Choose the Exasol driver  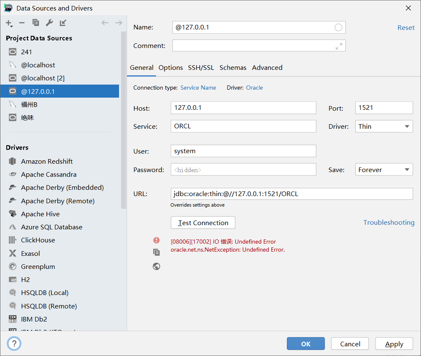[60, 253]
